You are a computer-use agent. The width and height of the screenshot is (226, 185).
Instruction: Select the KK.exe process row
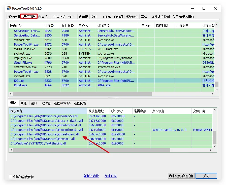pos(19,81)
